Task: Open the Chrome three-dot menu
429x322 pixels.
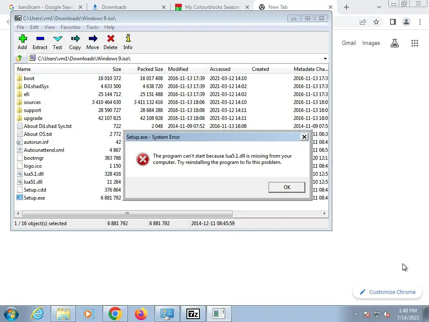Action: click(420, 22)
